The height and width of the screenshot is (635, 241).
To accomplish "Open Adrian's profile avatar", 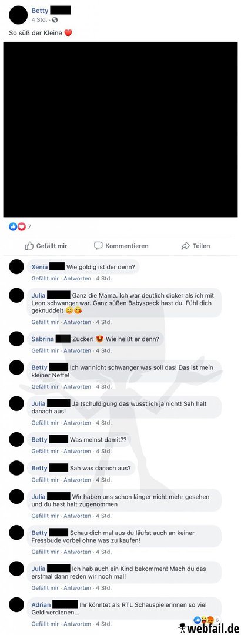I will click(16, 605).
